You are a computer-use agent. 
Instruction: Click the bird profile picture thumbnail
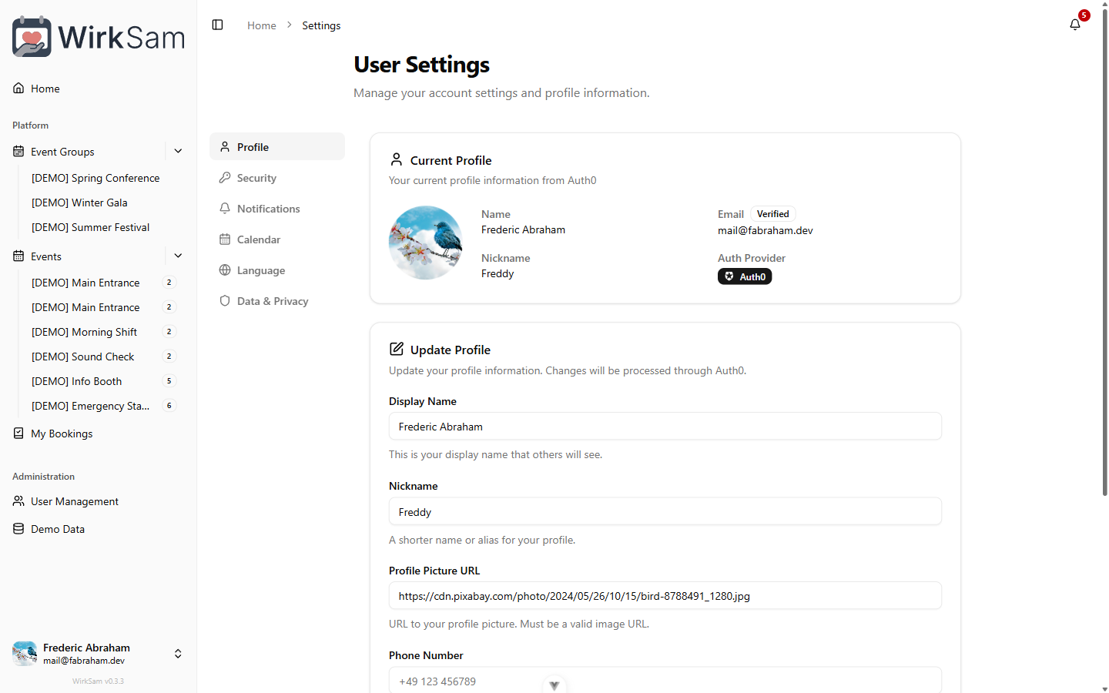tap(426, 243)
